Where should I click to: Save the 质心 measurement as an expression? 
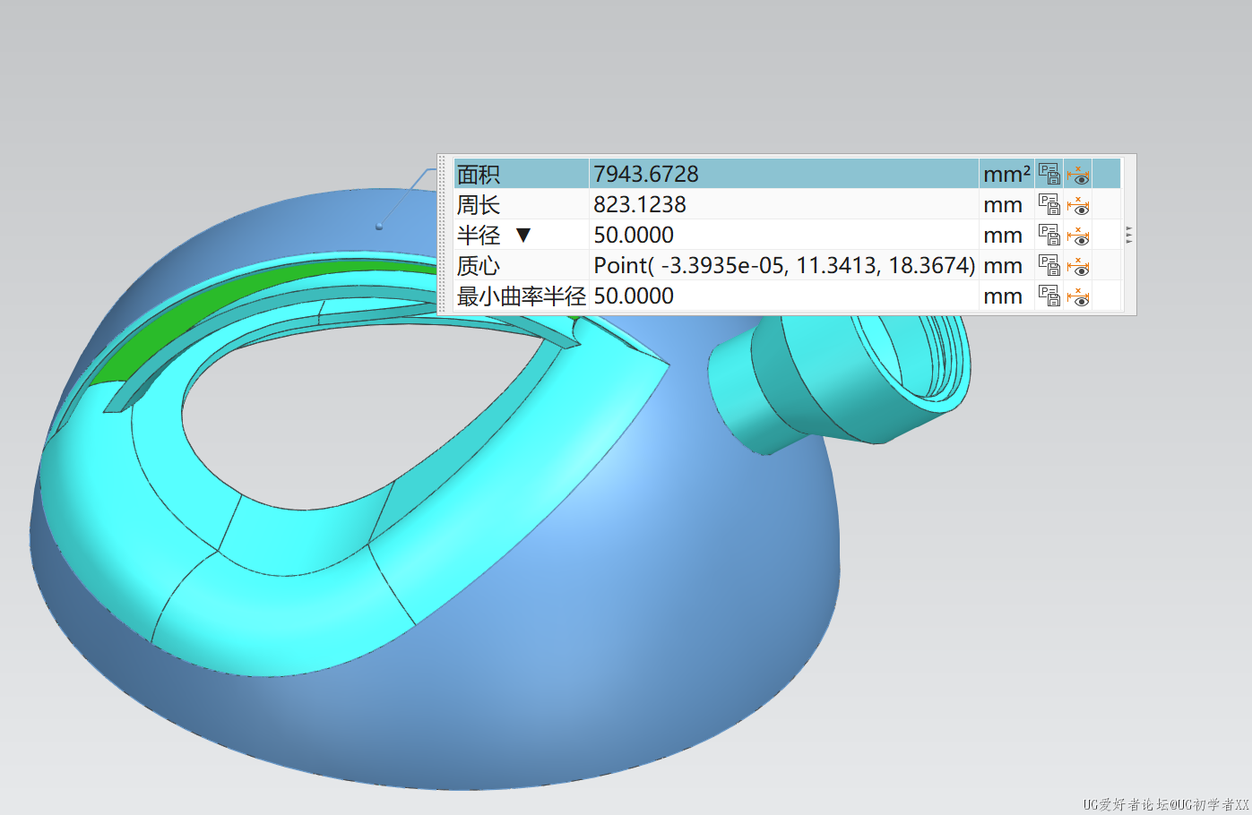point(1049,265)
